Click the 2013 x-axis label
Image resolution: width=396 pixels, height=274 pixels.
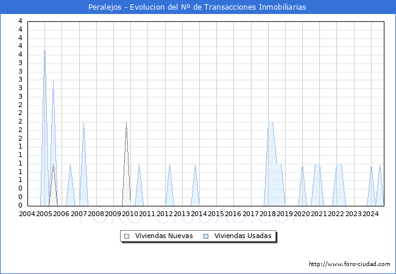tap(182, 214)
